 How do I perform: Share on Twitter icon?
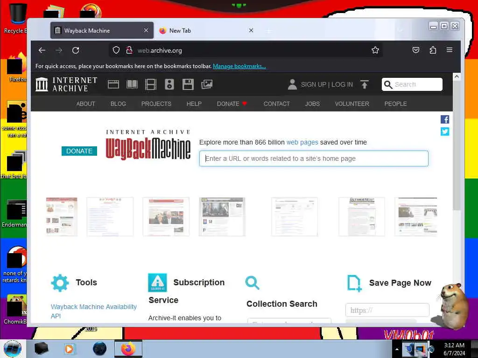(445, 131)
